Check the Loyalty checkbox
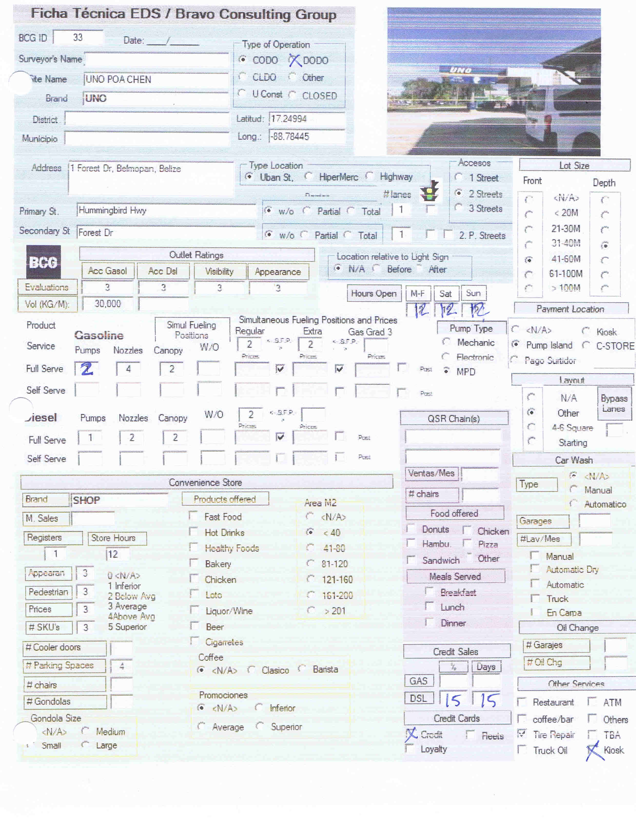 coord(410,748)
